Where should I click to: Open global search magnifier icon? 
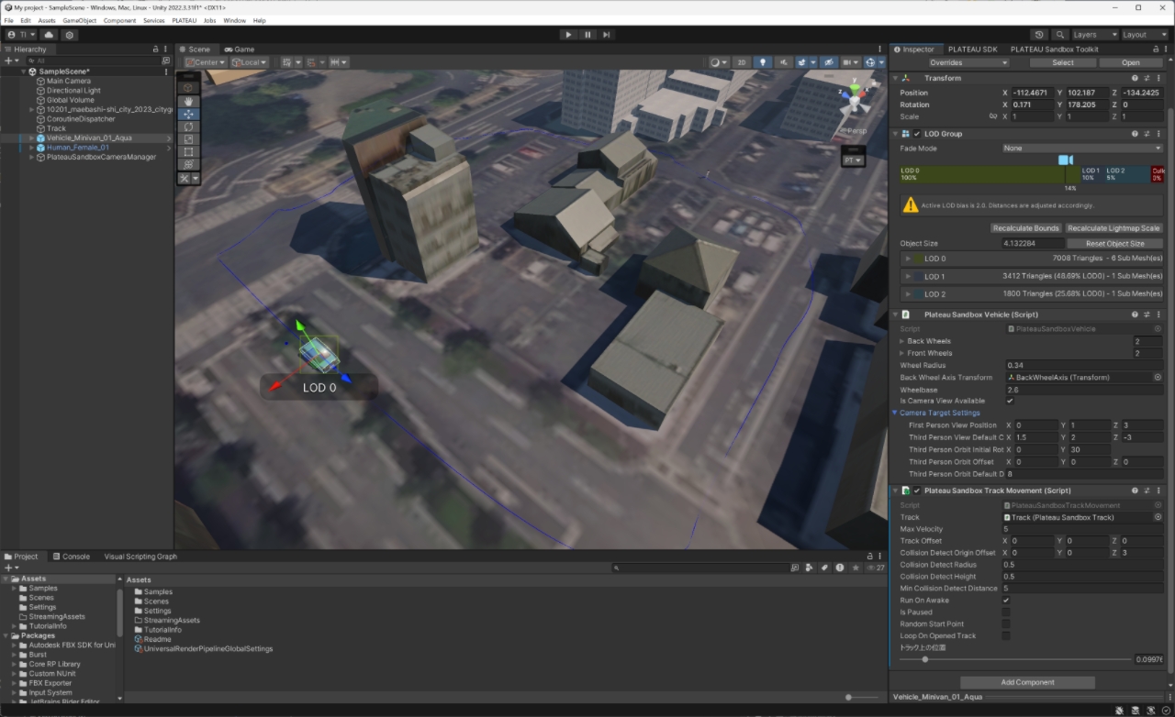click(1060, 35)
